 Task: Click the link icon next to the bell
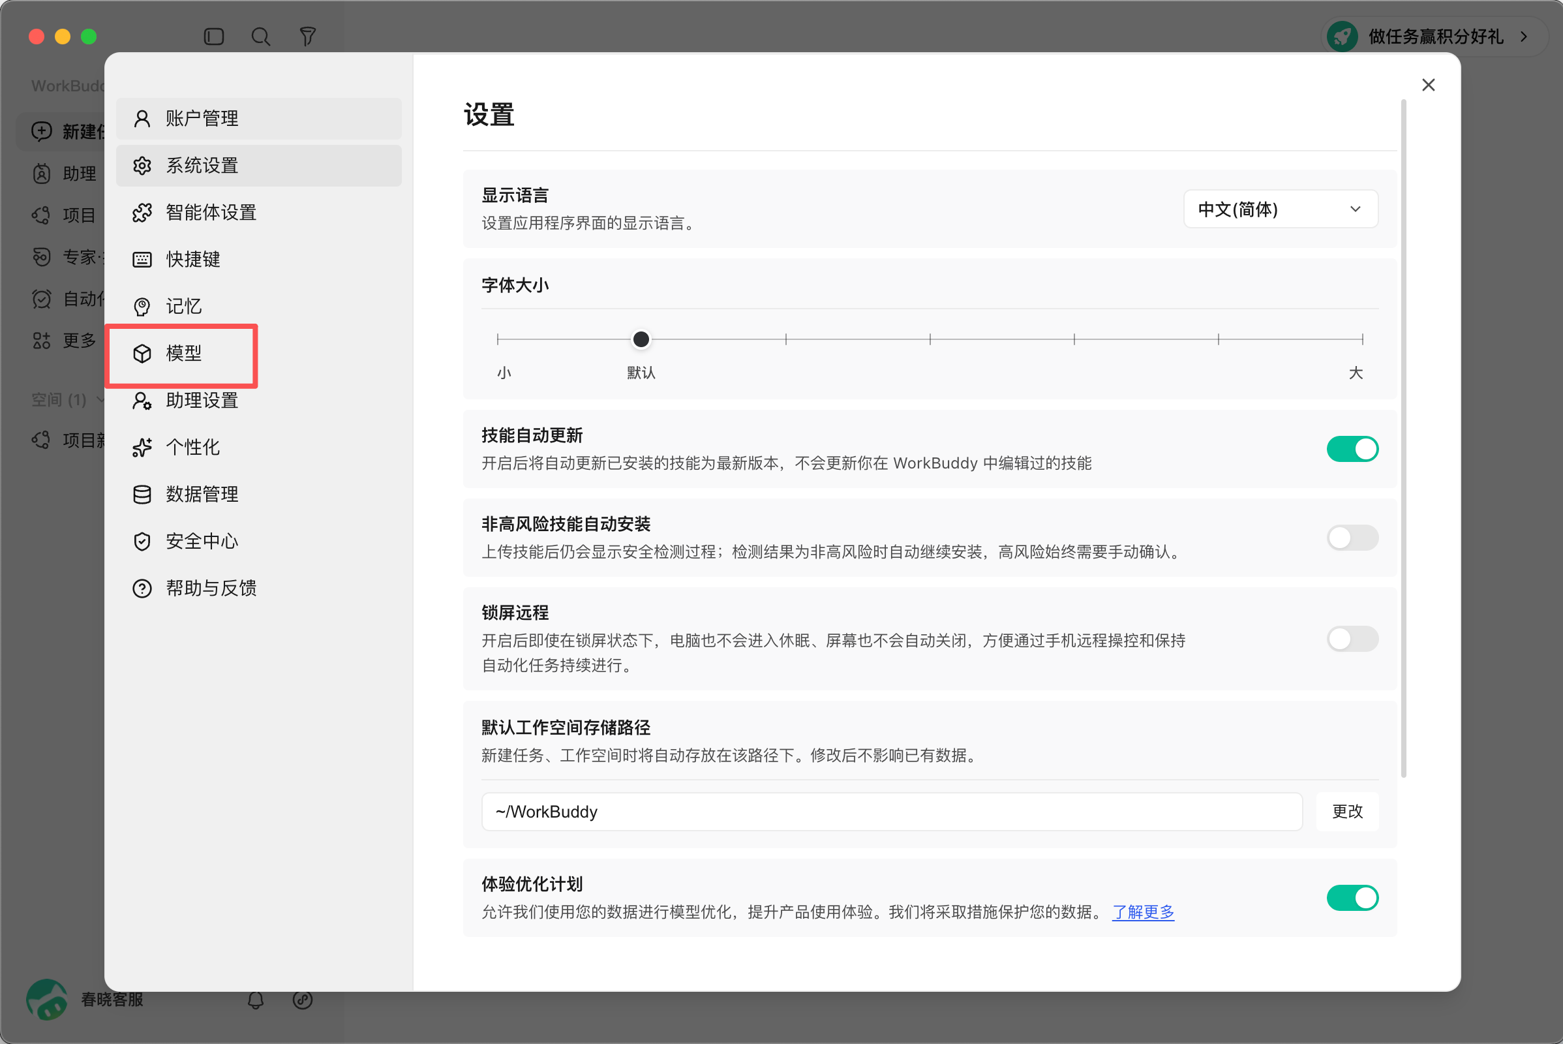coord(302,1000)
